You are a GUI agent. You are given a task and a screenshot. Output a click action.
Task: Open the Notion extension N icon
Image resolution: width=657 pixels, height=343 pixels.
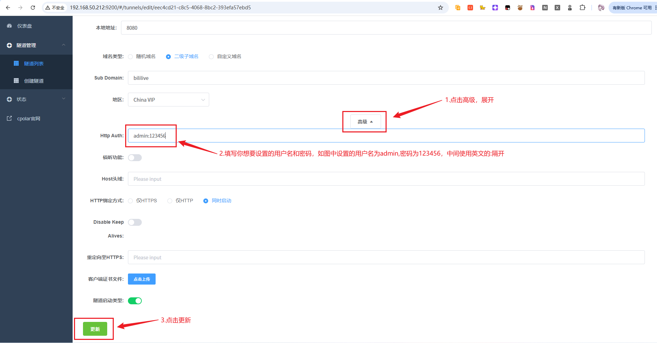tap(545, 8)
